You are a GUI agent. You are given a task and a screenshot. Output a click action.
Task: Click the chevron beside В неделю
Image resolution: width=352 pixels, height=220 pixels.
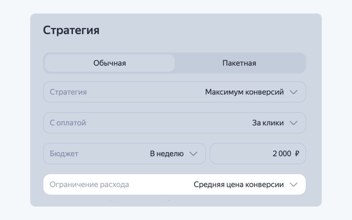click(x=193, y=154)
